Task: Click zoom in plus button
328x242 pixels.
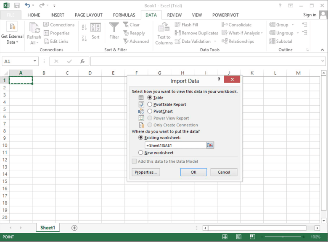Action: click(304, 237)
